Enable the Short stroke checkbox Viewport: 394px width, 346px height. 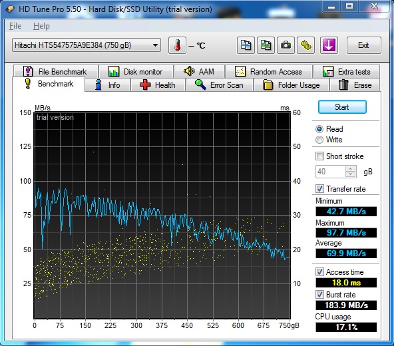[319, 156]
